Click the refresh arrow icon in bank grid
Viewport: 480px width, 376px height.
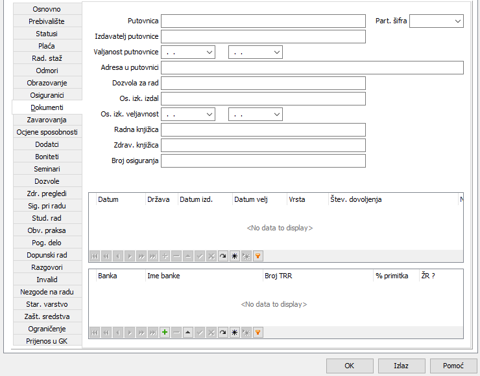(x=222, y=332)
